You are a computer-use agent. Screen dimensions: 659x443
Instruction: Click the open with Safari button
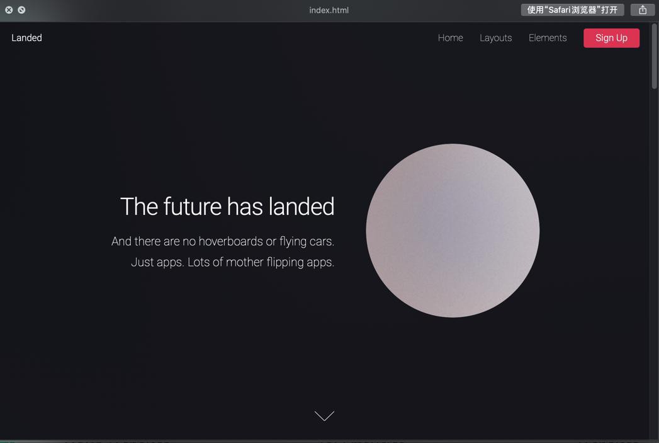[x=572, y=9]
